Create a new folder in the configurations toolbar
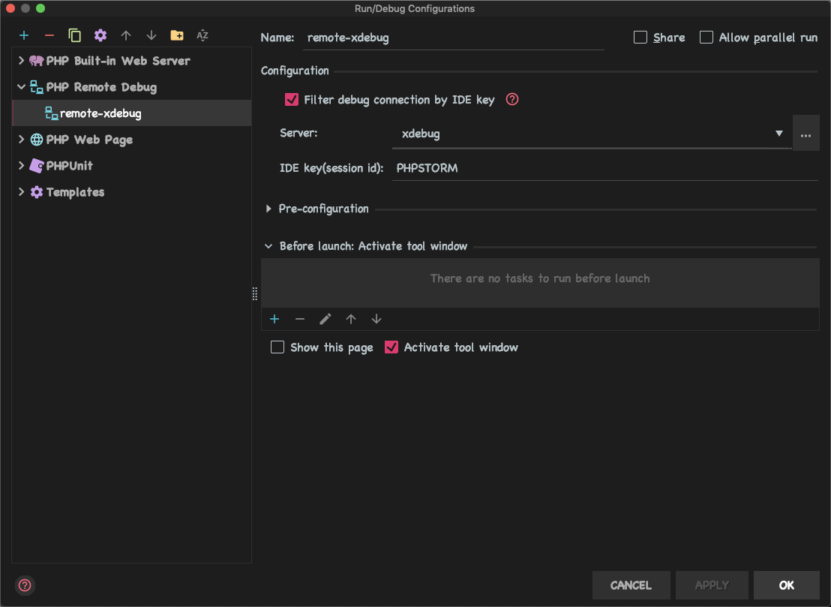The height and width of the screenshot is (607, 831). coord(177,35)
